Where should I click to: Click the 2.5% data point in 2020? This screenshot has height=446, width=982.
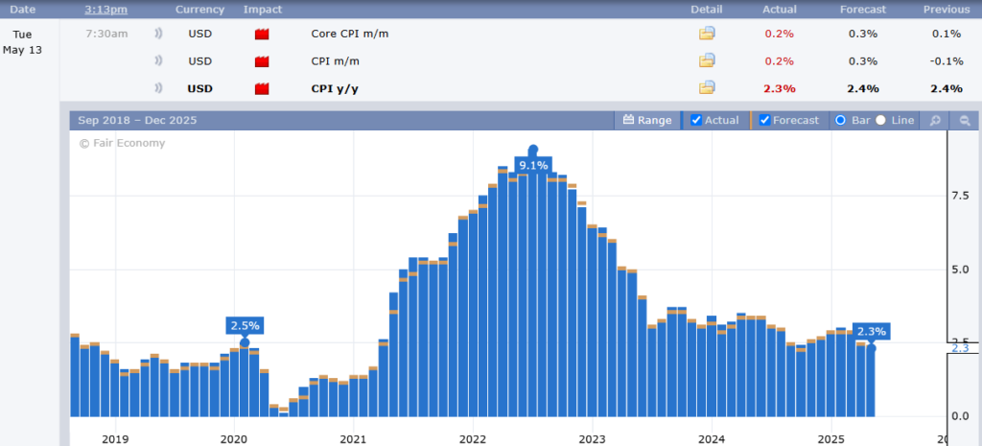245,342
